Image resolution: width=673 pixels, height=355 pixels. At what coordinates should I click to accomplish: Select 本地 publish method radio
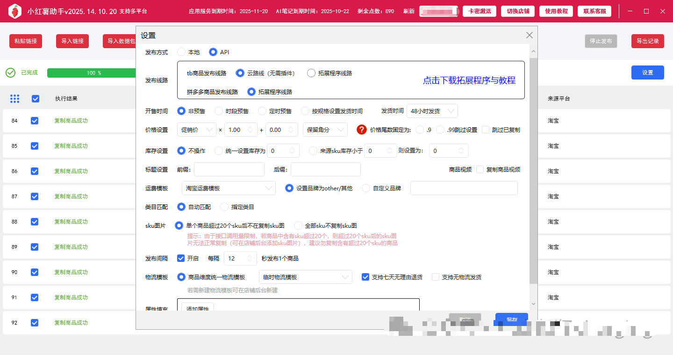tap(181, 52)
